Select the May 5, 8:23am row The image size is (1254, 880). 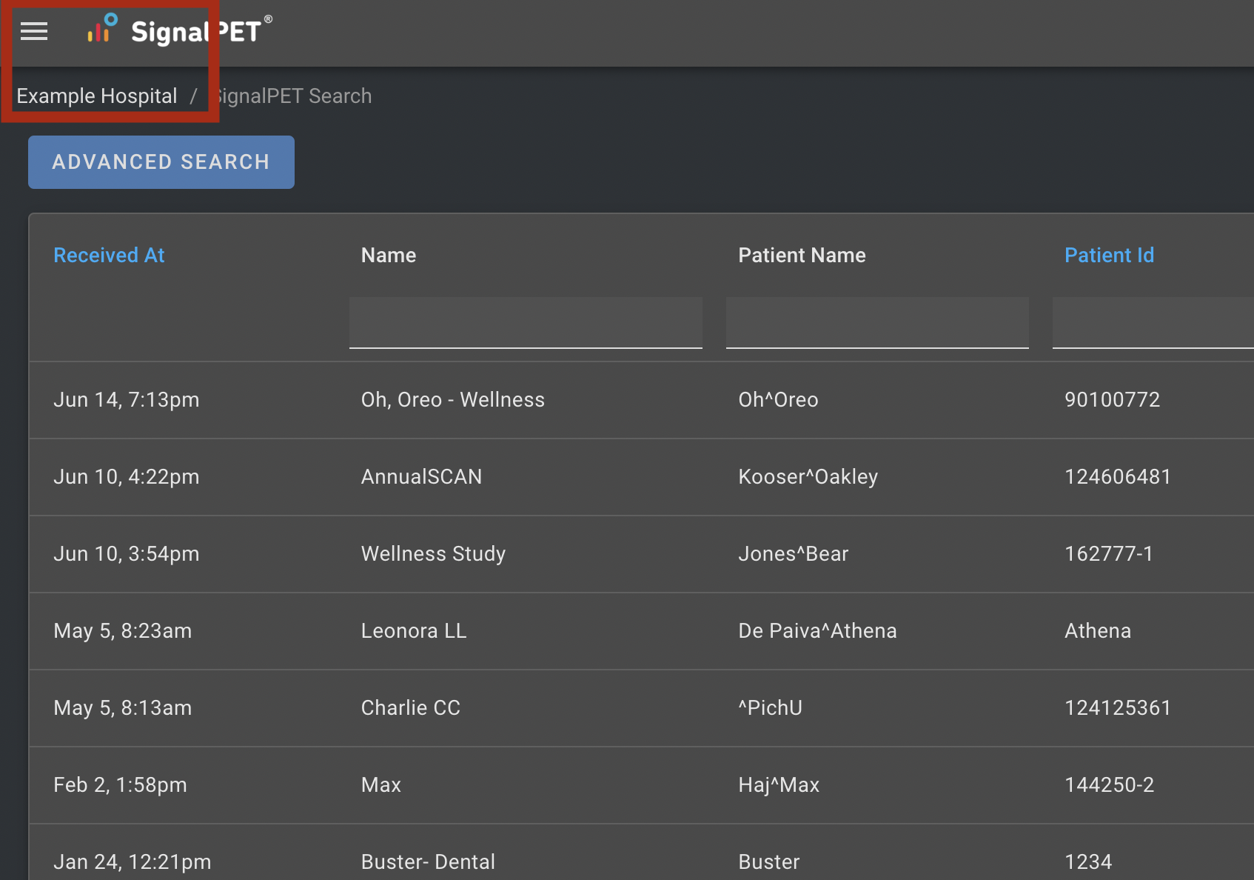tap(642, 631)
